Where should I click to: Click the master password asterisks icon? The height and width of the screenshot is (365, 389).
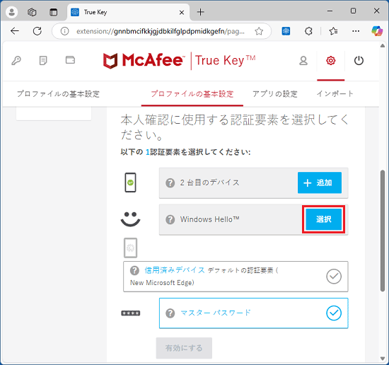tap(131, 313)
